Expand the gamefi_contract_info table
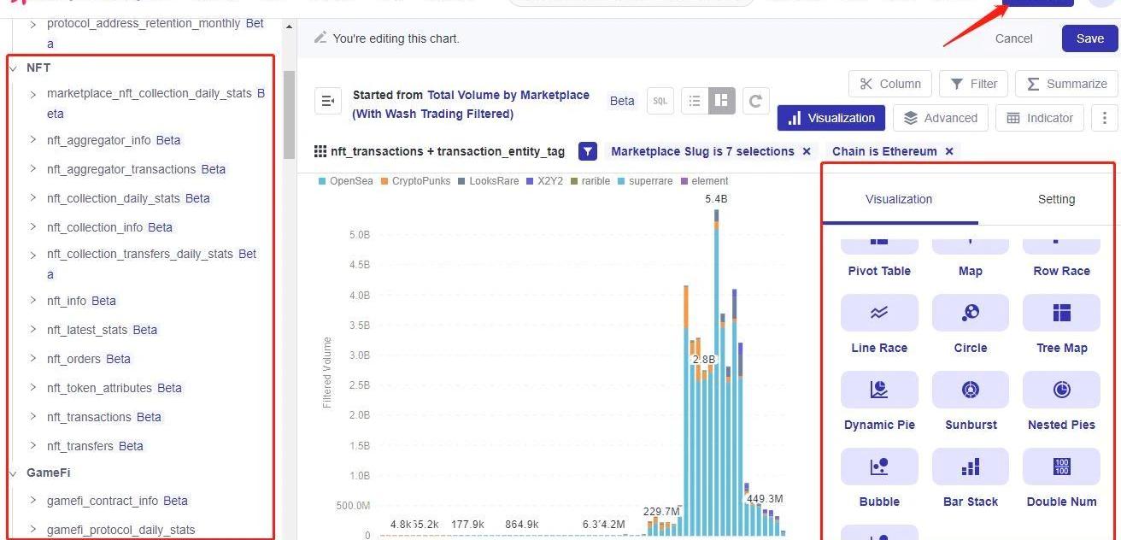The image size is (1121, 540). coord(32,501)
